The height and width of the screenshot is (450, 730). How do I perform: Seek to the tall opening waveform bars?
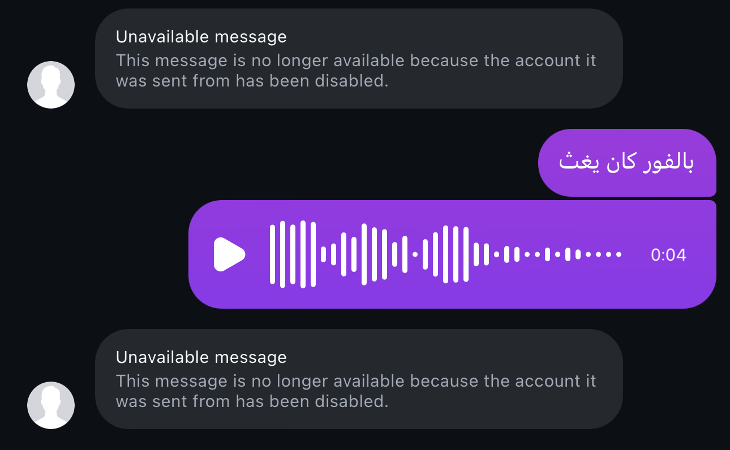[x=293, y=254]
